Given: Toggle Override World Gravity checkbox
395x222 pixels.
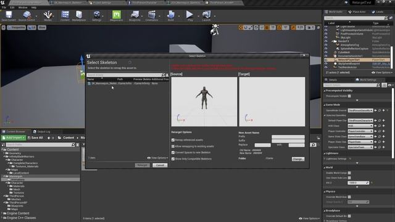Looking at the screenshot, I should pos(349,197).
